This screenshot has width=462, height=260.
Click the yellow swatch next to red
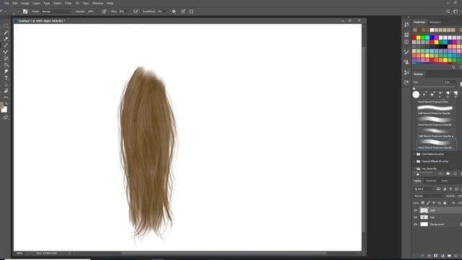pos(419,38)
